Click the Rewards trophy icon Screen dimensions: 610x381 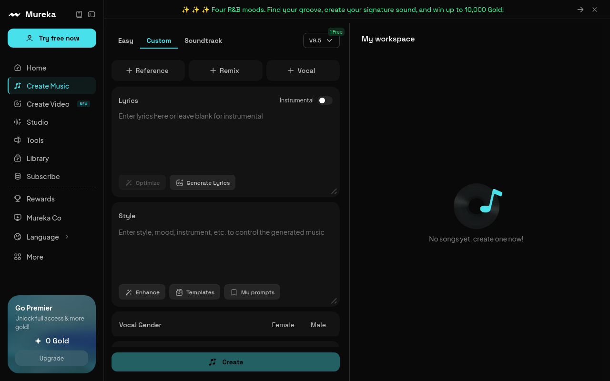pos(18,199)
